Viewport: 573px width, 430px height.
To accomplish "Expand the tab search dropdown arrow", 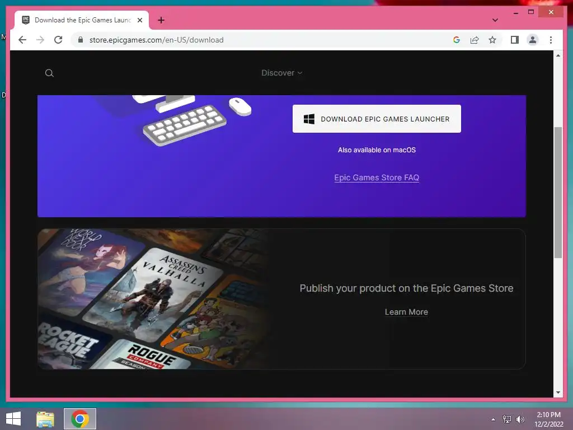I will (x=495, y=20).
